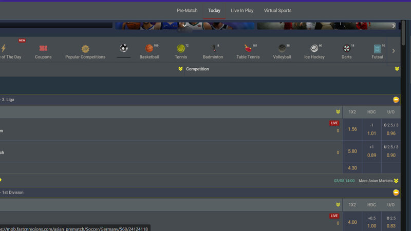Image resolution: width=411 pixels, height=231 pixels.
Task: Open the Live In Play tab
Action: (242, 10)
